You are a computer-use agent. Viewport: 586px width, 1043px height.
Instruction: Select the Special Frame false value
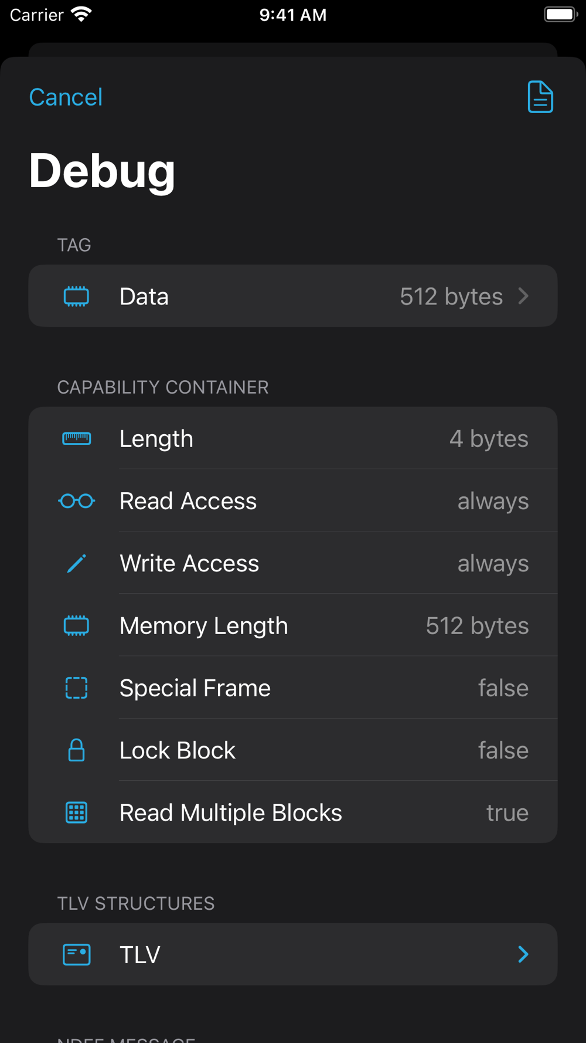(x=503, y=688)
